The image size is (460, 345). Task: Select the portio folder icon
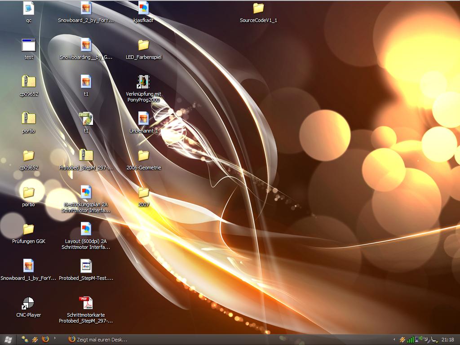tap(28, 193)
